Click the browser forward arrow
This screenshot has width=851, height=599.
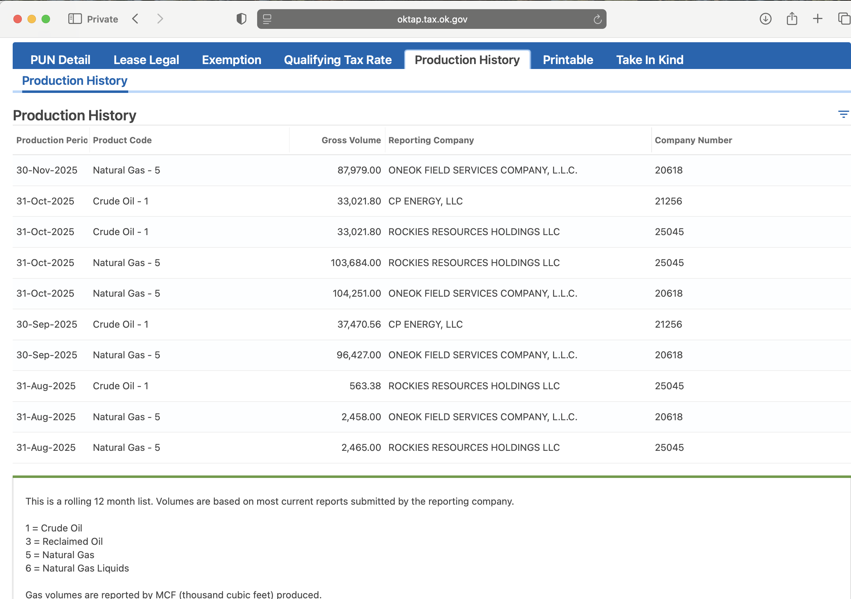[160, 19]
